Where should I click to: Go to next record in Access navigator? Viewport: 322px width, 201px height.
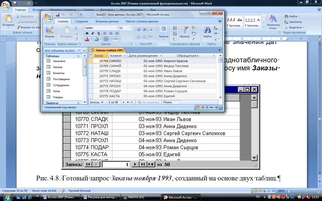pos(124,102)
